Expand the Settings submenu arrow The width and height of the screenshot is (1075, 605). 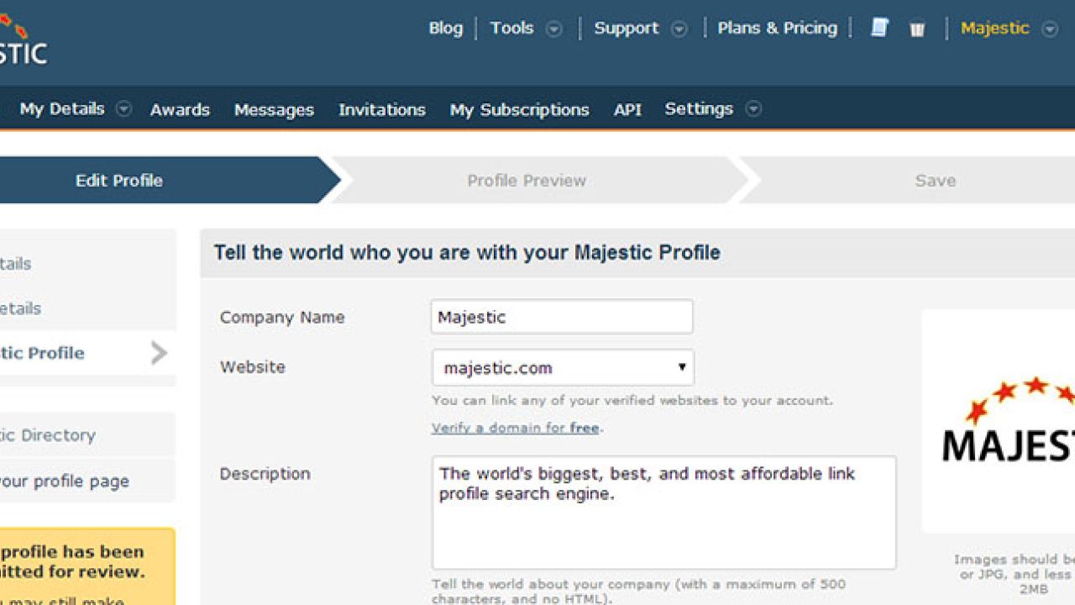[x=753, y=109]
